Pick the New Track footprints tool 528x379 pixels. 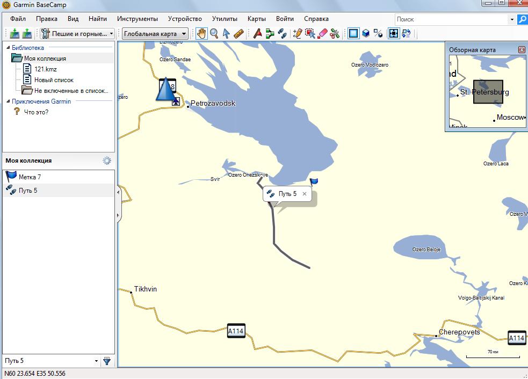pos(283,34)
